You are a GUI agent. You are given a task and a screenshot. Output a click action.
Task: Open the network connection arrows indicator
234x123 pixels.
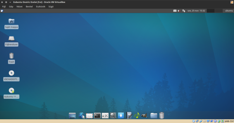[x=184, y=11]
